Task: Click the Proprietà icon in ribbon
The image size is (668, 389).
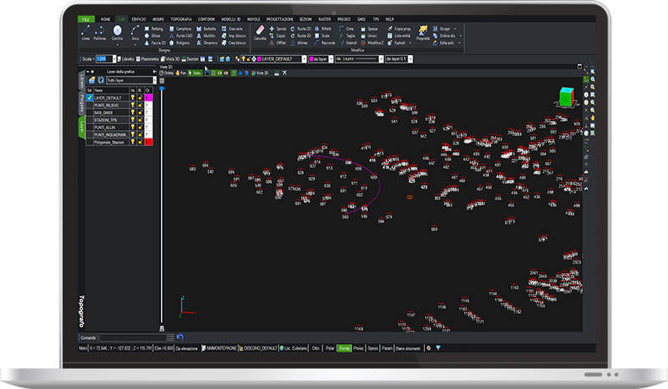Action: tap(423, 32)
